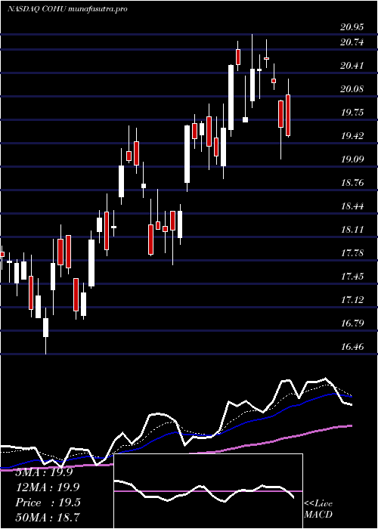Click the 50MA : 18.7 readout

tap(48, 517)
